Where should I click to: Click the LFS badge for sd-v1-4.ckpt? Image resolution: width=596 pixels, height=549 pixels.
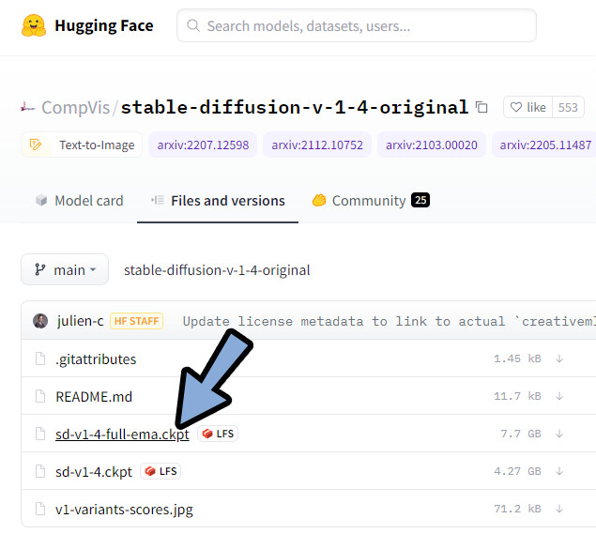[x=160, y=471]
